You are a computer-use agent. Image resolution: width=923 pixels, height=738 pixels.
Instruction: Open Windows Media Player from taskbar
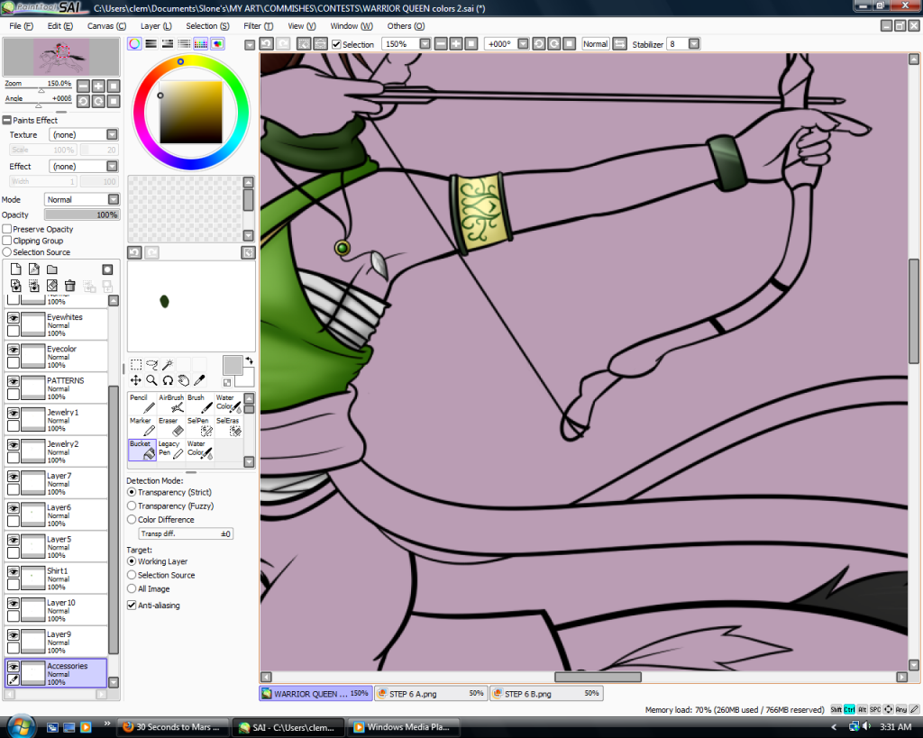point(404,727)
